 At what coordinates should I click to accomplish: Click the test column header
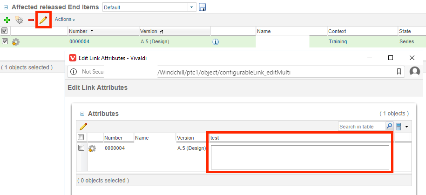coord(302,138)
